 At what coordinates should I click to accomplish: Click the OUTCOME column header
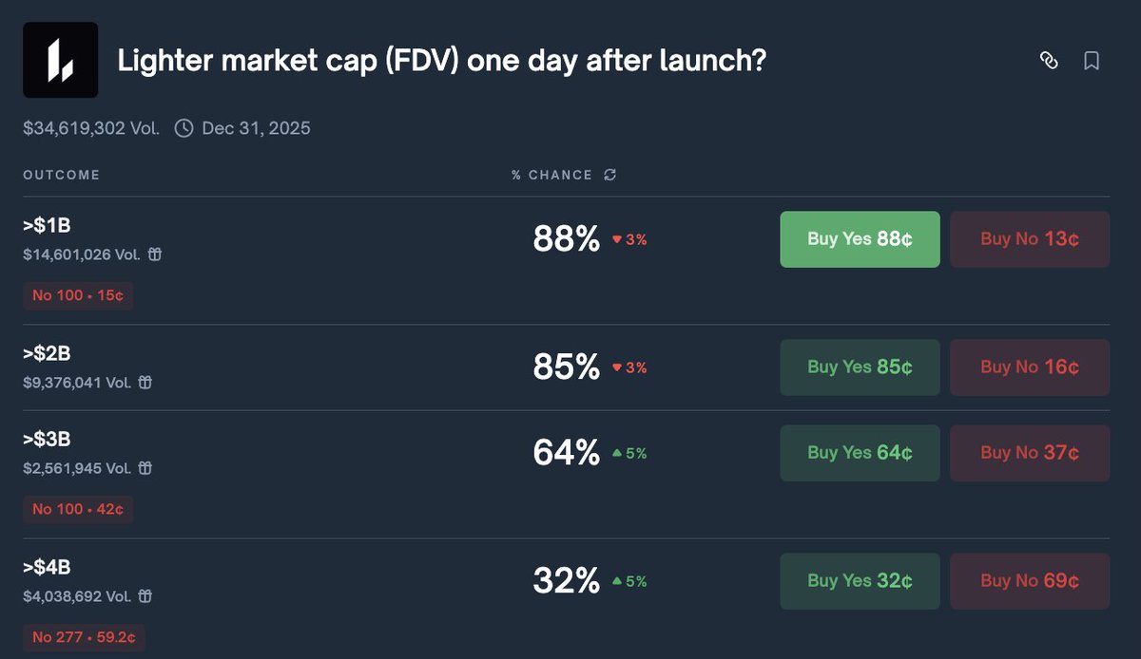[61, 175]
